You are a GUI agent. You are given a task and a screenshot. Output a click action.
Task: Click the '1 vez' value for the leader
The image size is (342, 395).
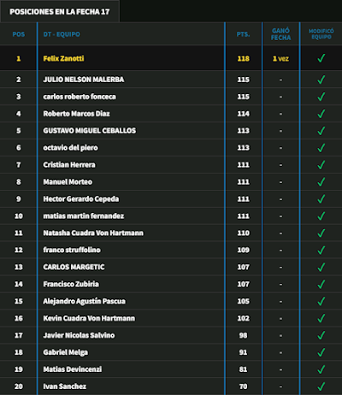pyautogui.click(x=280, y=59)
